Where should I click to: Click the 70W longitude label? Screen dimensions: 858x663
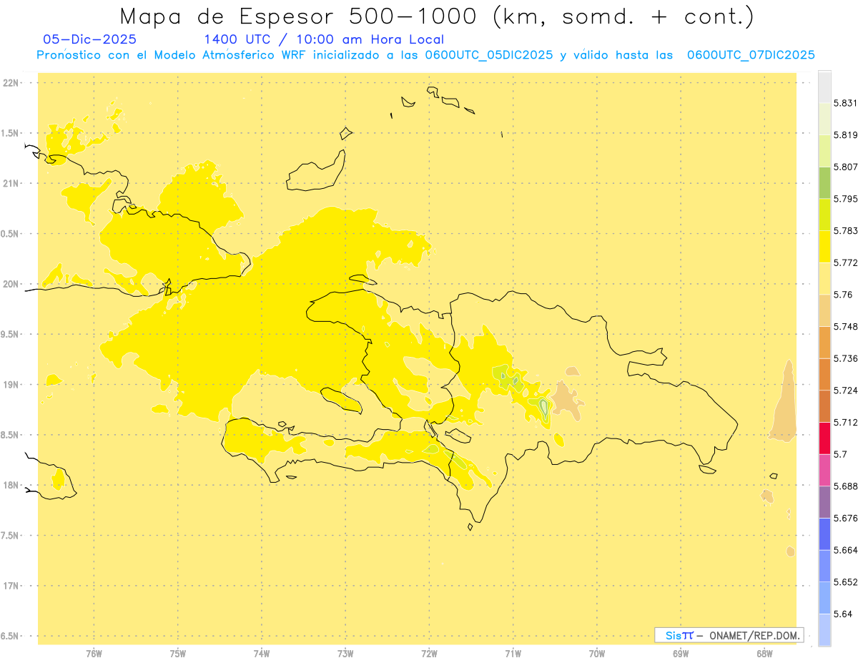596,654
